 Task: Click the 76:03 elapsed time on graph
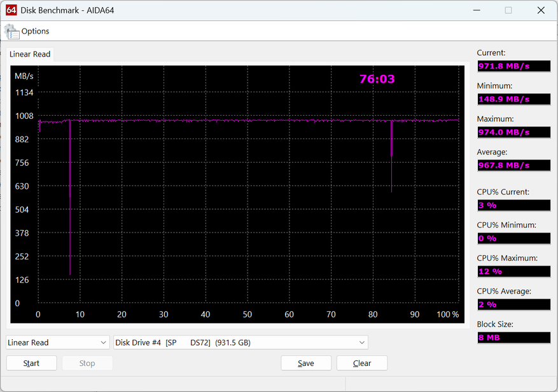[377, 79]
